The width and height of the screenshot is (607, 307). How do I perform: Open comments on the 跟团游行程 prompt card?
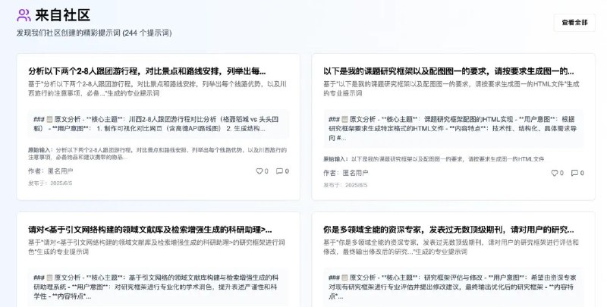tap(282, 171)
